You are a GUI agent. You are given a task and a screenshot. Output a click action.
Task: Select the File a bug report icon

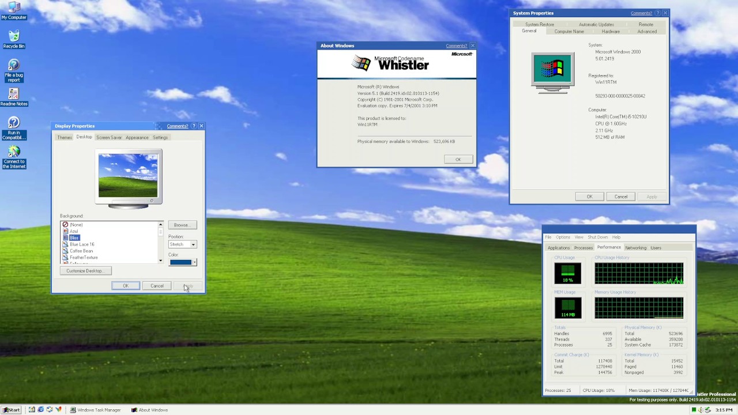tap(14, 70)
